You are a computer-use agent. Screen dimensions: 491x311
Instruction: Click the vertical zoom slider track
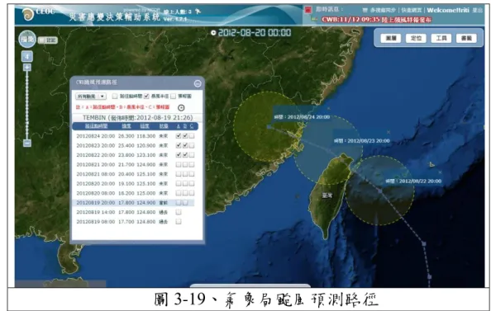(27, 105)
